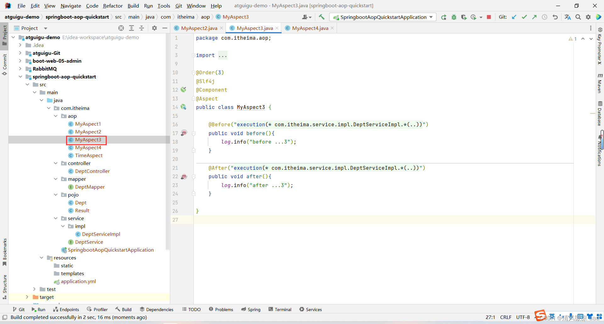
Task: Click Git commit checkmark icon
Action: tap(524, 17)
